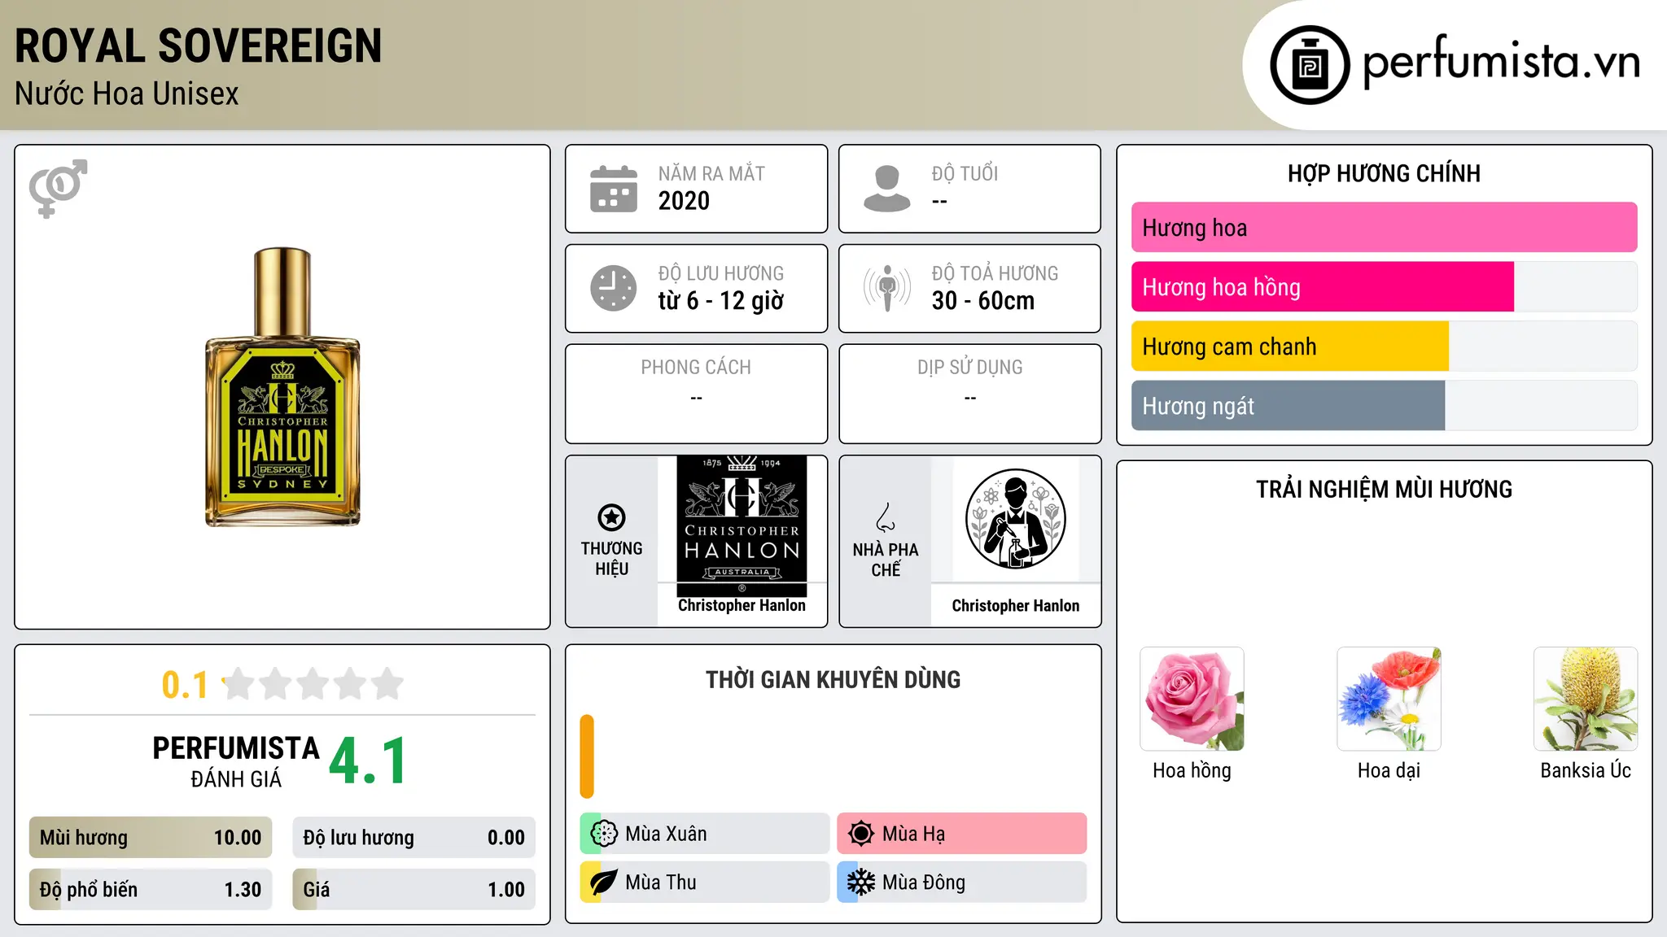
Task: Click the NĂM RA MẮT label
Action: (x=711, y=173)
